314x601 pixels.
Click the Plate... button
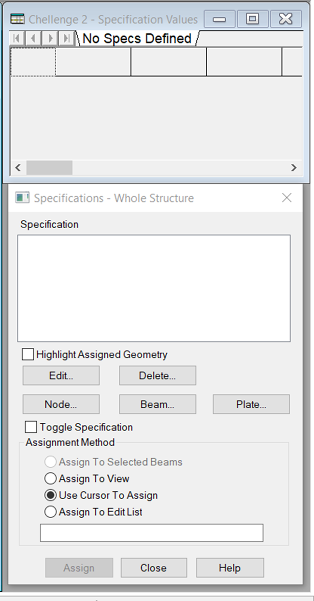coord(251,404)
